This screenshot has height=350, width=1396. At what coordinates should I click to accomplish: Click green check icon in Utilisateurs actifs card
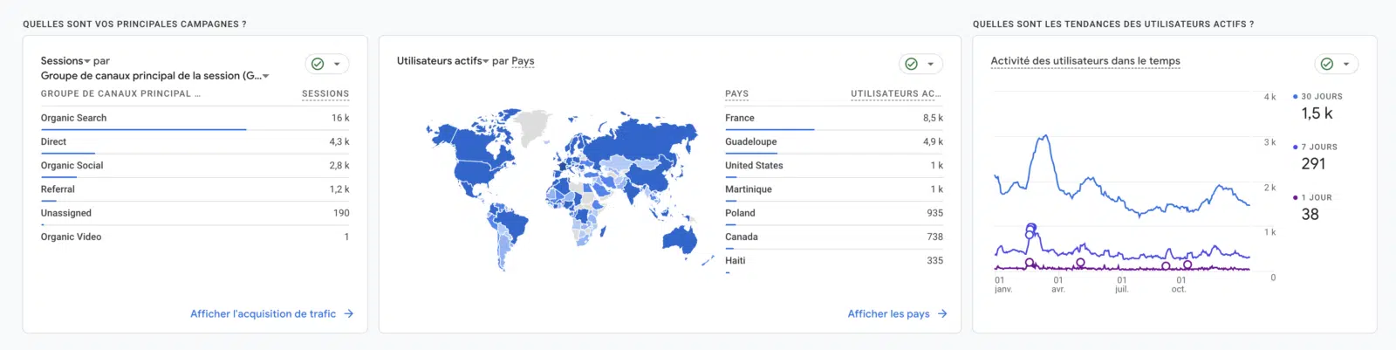point(911,64)
